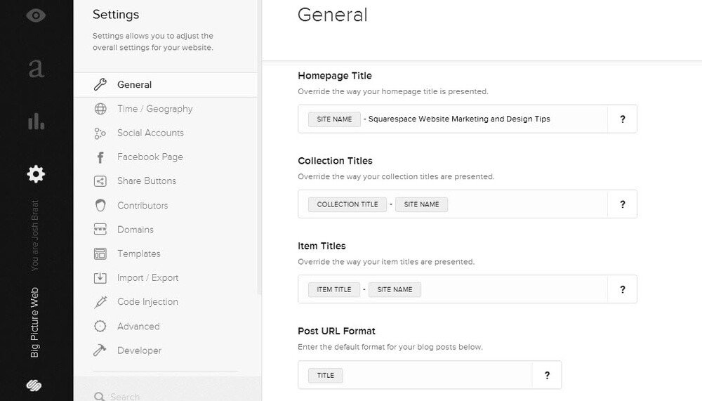Click the Social Accounts nodes icon
Screen dimensions: 702x401
100,133
